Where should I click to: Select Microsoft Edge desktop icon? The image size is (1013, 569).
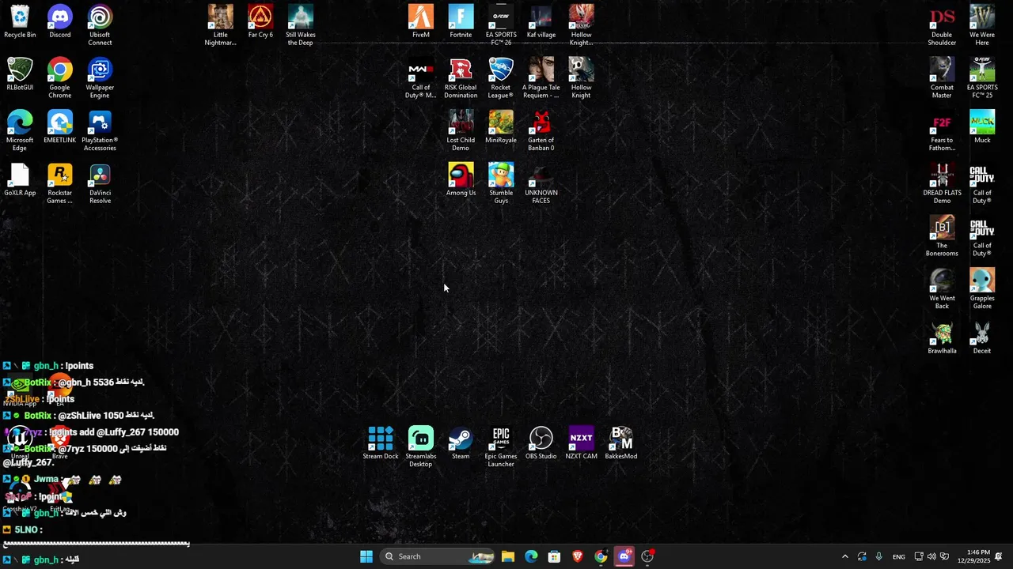coord(20,130)
